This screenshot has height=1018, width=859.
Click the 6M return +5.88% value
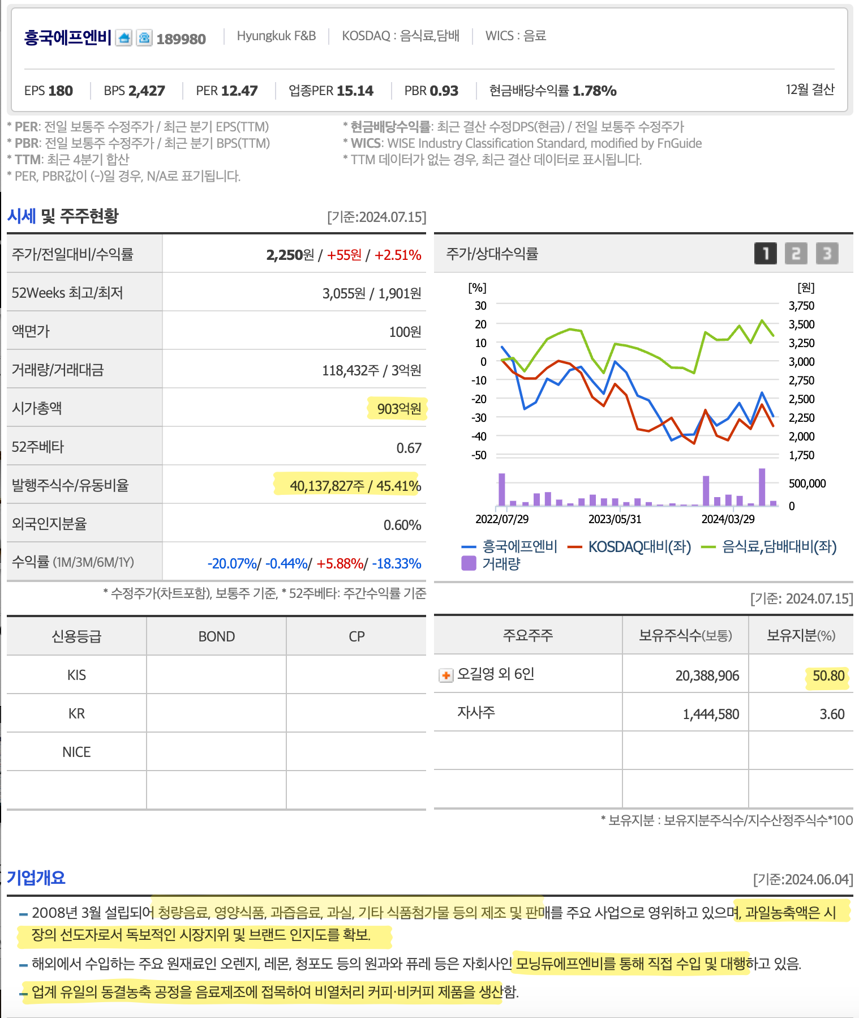(340, 563)
